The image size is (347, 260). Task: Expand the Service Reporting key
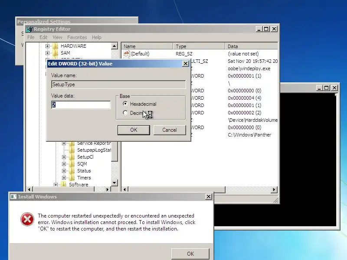coord(64,143)
